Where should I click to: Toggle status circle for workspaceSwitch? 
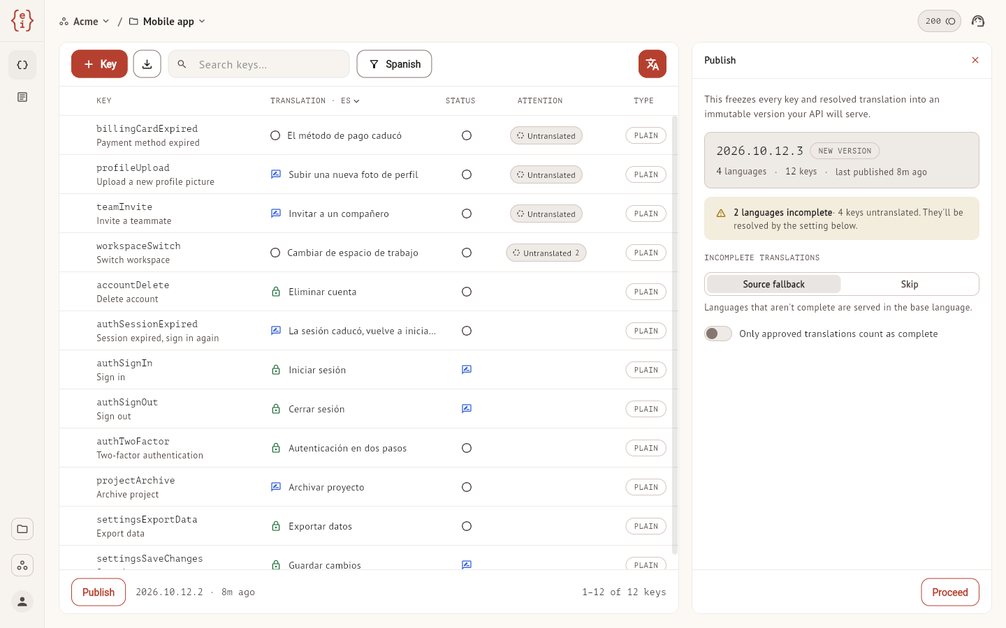click(467, 253)
